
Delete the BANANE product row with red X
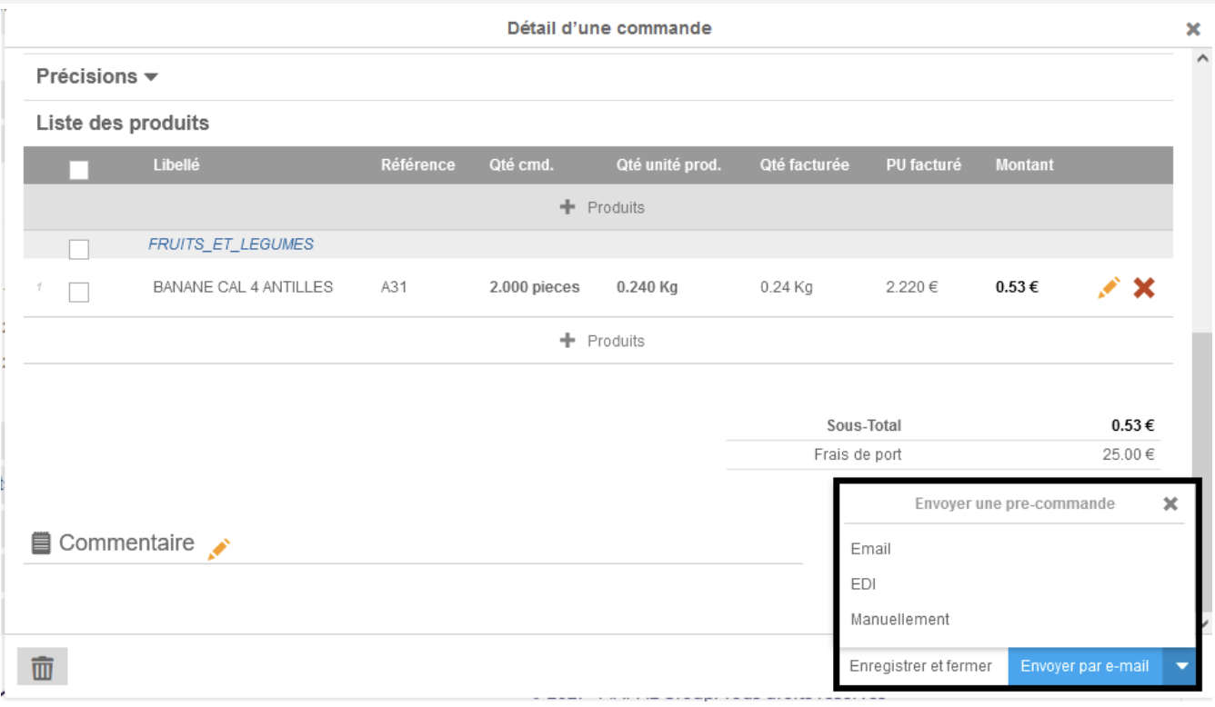[1144, 288]
